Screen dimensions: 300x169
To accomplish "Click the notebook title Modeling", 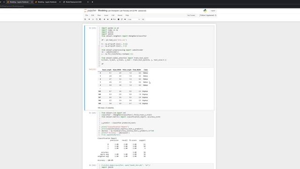I will click(103, 10).
